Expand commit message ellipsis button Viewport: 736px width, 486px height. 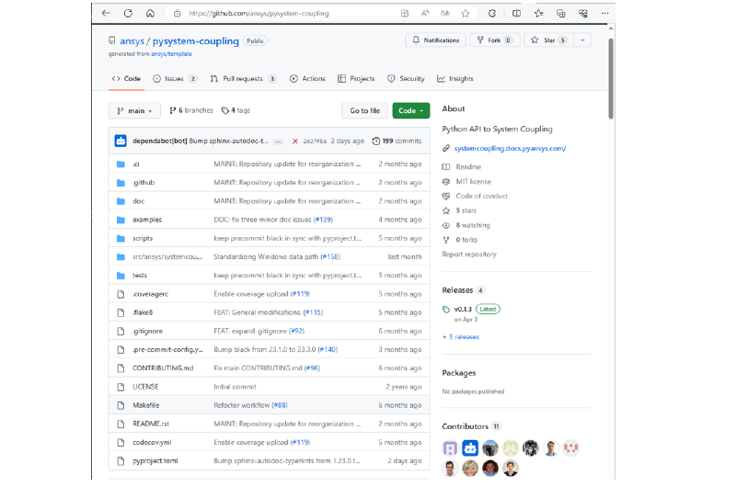pos(278,141)
